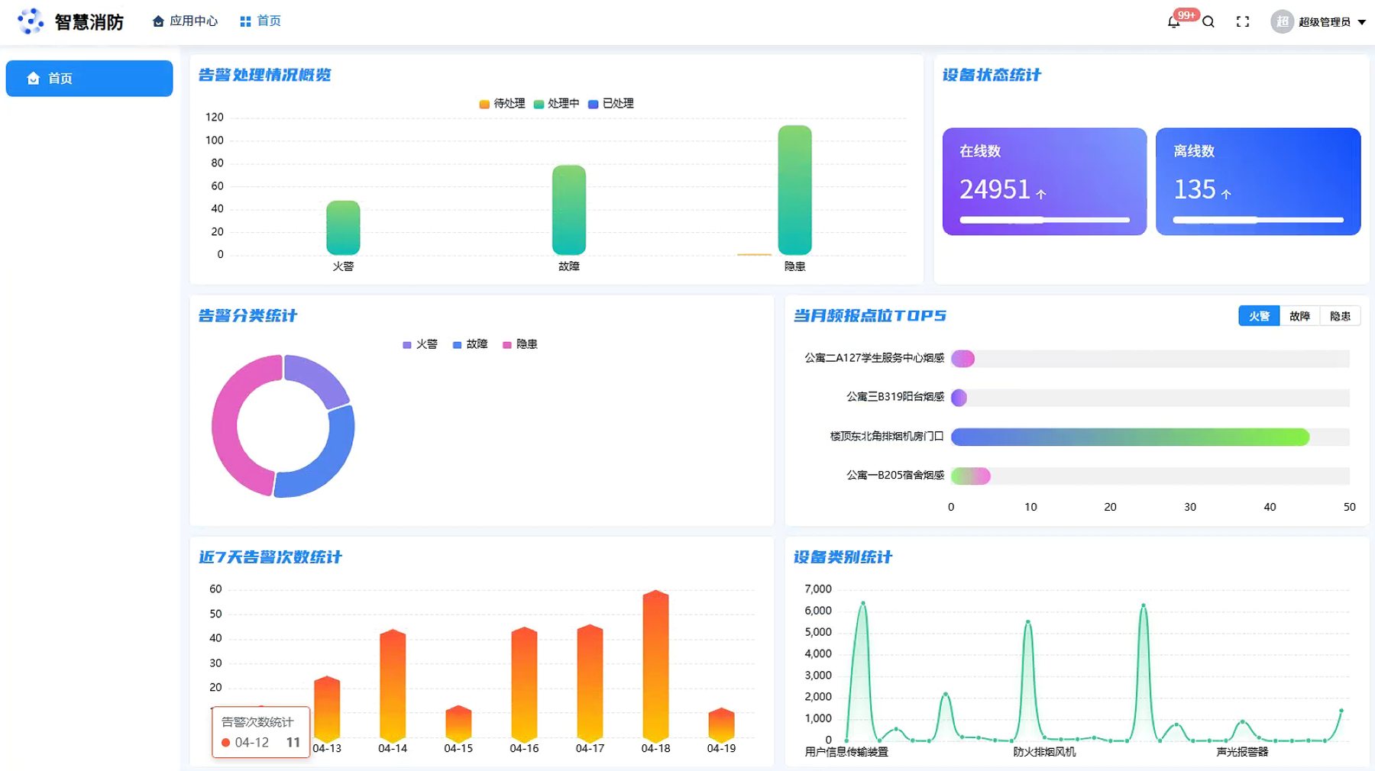Click the 设备状态统计 panel title

pyautogui.click(x=991, y=75)
